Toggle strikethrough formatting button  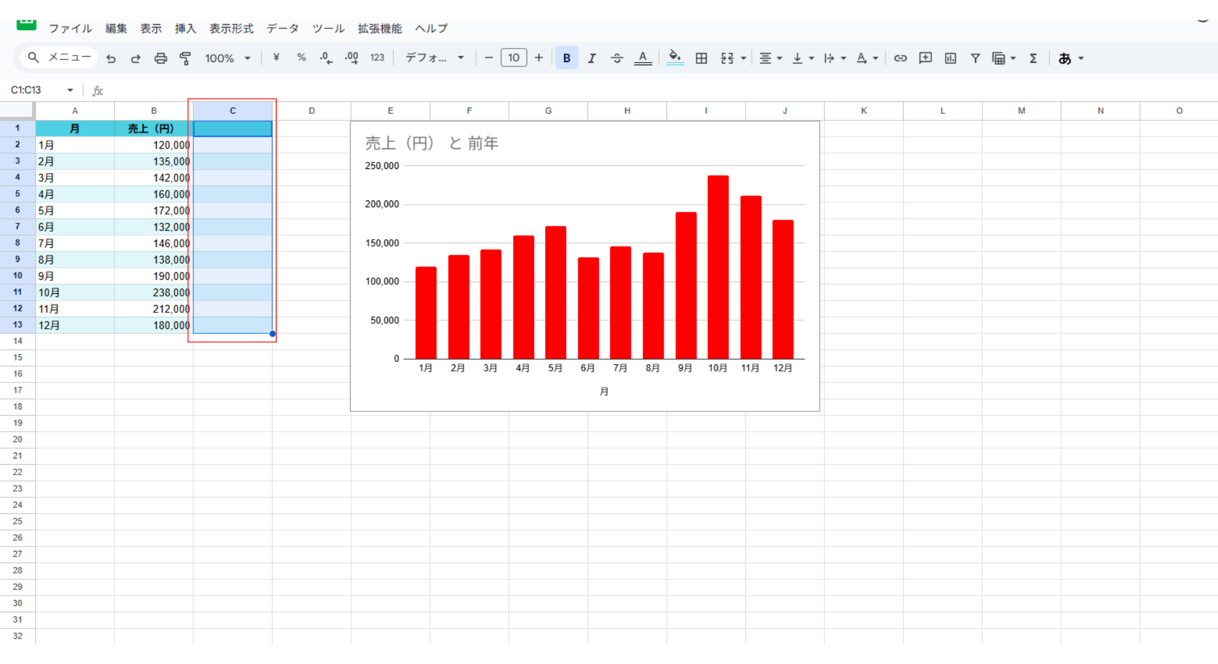pos(616,58)
